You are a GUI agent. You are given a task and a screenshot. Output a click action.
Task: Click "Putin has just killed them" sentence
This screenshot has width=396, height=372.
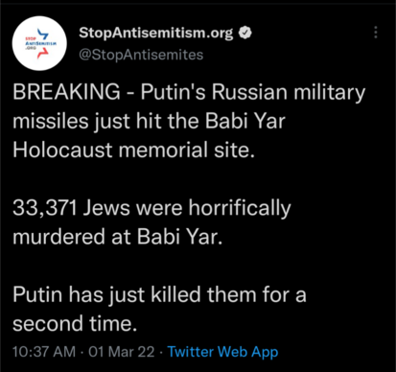(134, 294)
